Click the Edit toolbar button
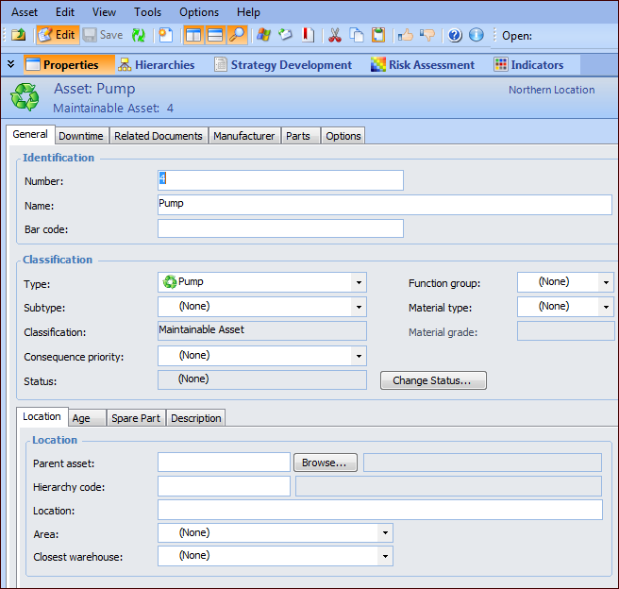Viewport: 619px width, 589px height. click(56, 35)
